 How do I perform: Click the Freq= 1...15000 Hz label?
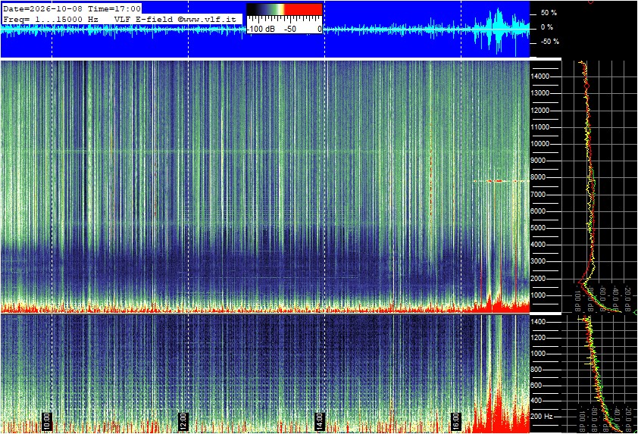click(x=51, y=19)
